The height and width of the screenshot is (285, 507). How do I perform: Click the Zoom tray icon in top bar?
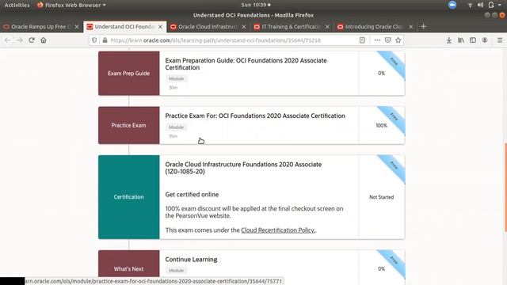pyautogui.click(x=452, y=5)
